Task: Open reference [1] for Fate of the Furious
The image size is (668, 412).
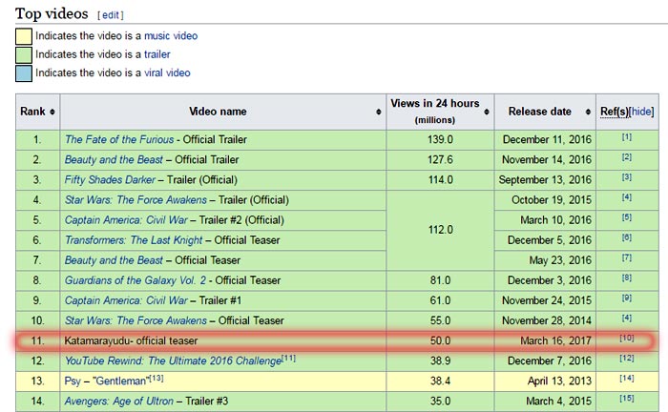Action: (627, 137)
